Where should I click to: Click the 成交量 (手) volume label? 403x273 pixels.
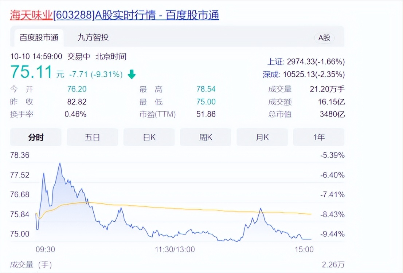(31, 265)
